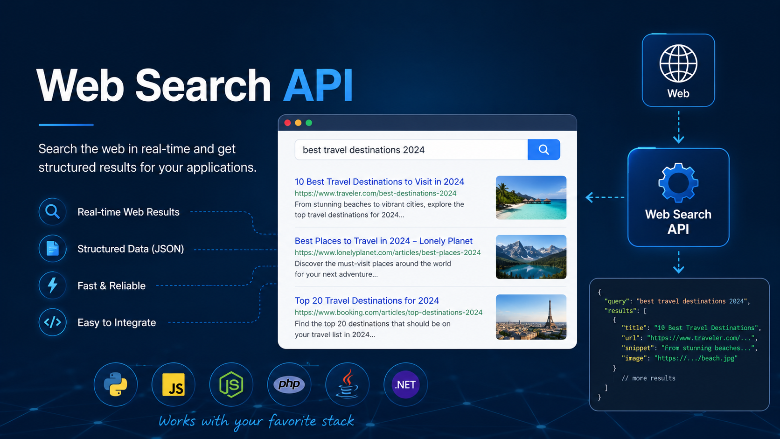The width and height of the screenshot is (780, 439).
Task: Click the Web Search API main headline
Action: pos(195,85)
